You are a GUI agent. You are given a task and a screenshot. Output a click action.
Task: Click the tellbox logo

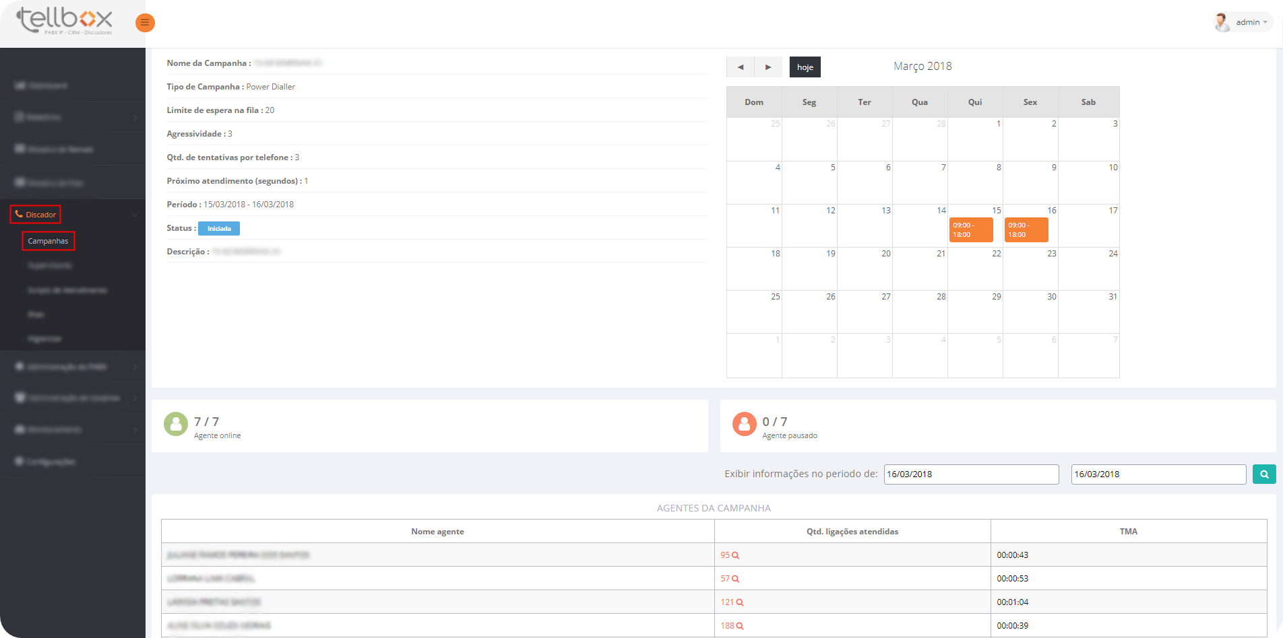(65, 22)
